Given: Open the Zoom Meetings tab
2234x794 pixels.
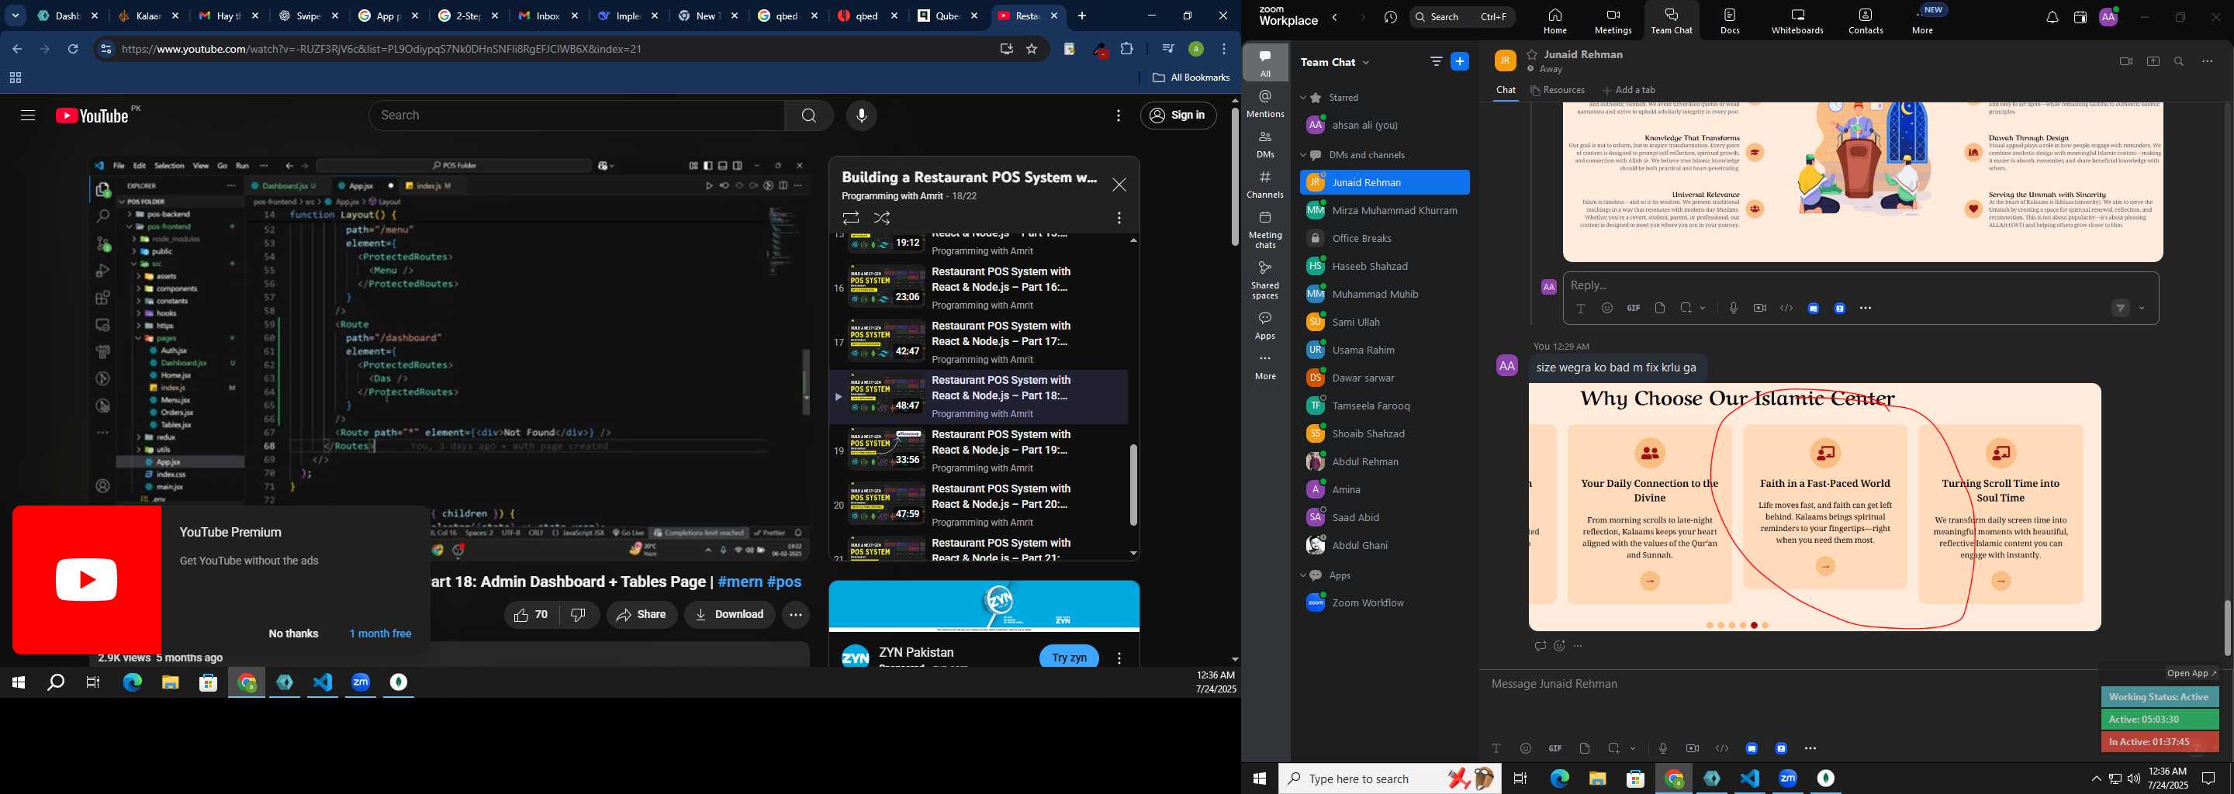Looking at the screenshot, I should click(1612, 21).
